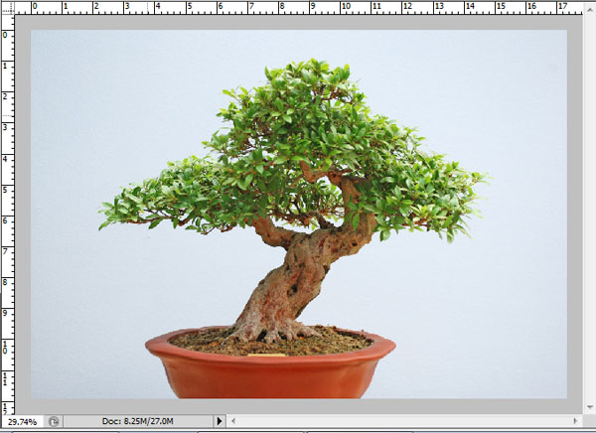This screenshot has width=596, height=433.
Task: Click the horizontal scrollbar right arrow
Action: [x=575, y=421]
